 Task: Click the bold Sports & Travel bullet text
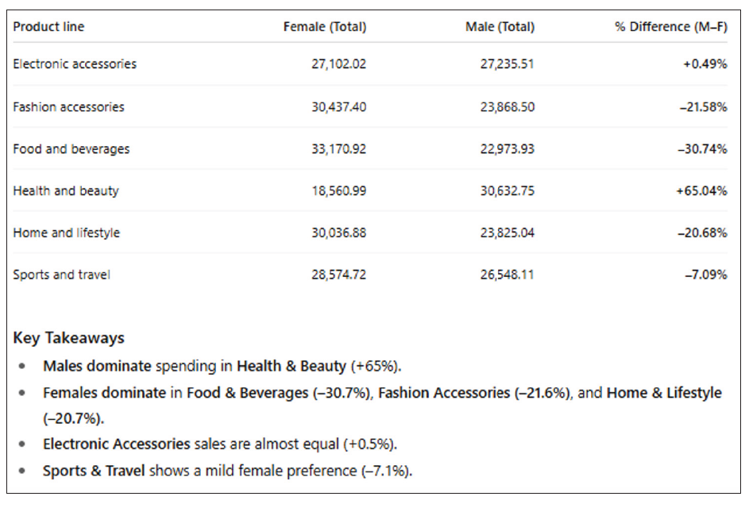(94, 471)
